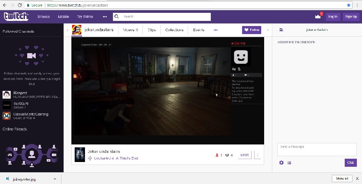Screen dimensions: 362x184
Task: Click the browser forward arrow
Action: tap(12, 5)
